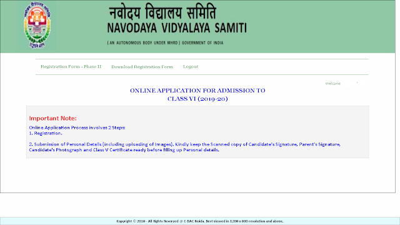Click the Navodaya Vidyalaya Samiti emblem logo
400x225 pixels.
(37, 25)
